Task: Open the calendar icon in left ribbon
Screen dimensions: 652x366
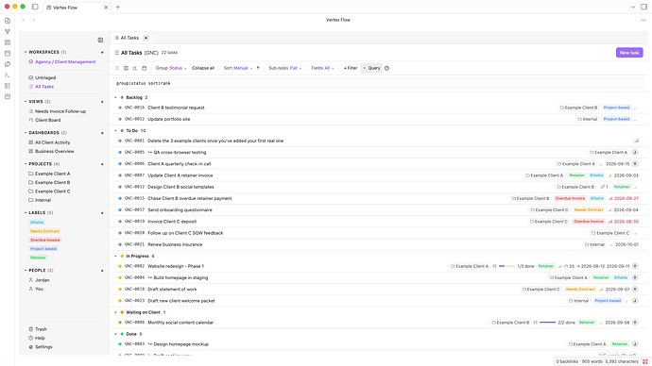Action: tap(8, 53)
